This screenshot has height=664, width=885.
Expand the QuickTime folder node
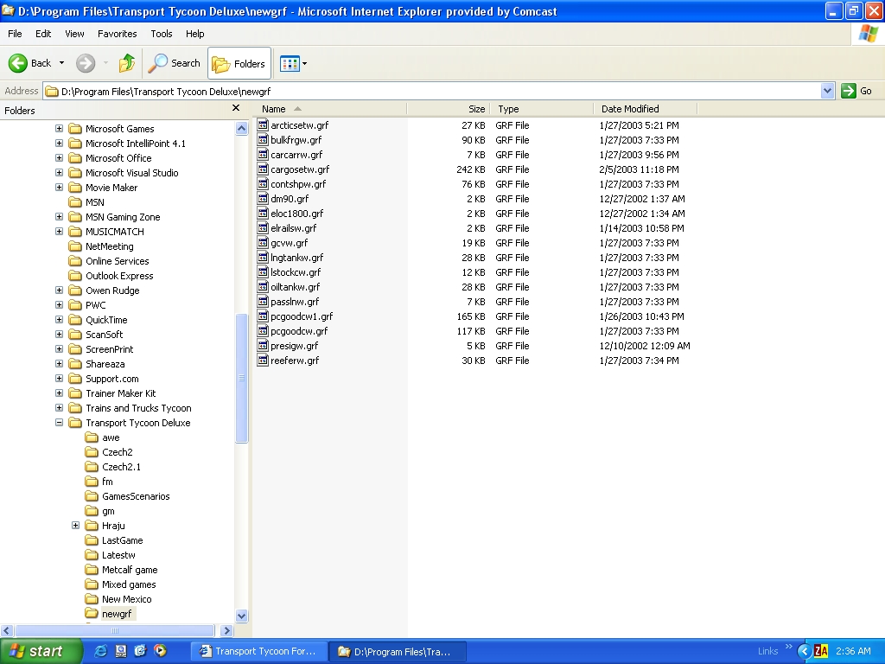pyautogui.click(x=60, y=320)
